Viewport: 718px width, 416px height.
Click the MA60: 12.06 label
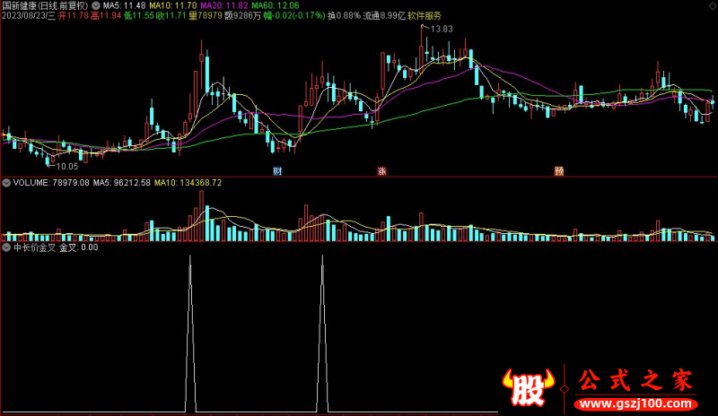276,6
